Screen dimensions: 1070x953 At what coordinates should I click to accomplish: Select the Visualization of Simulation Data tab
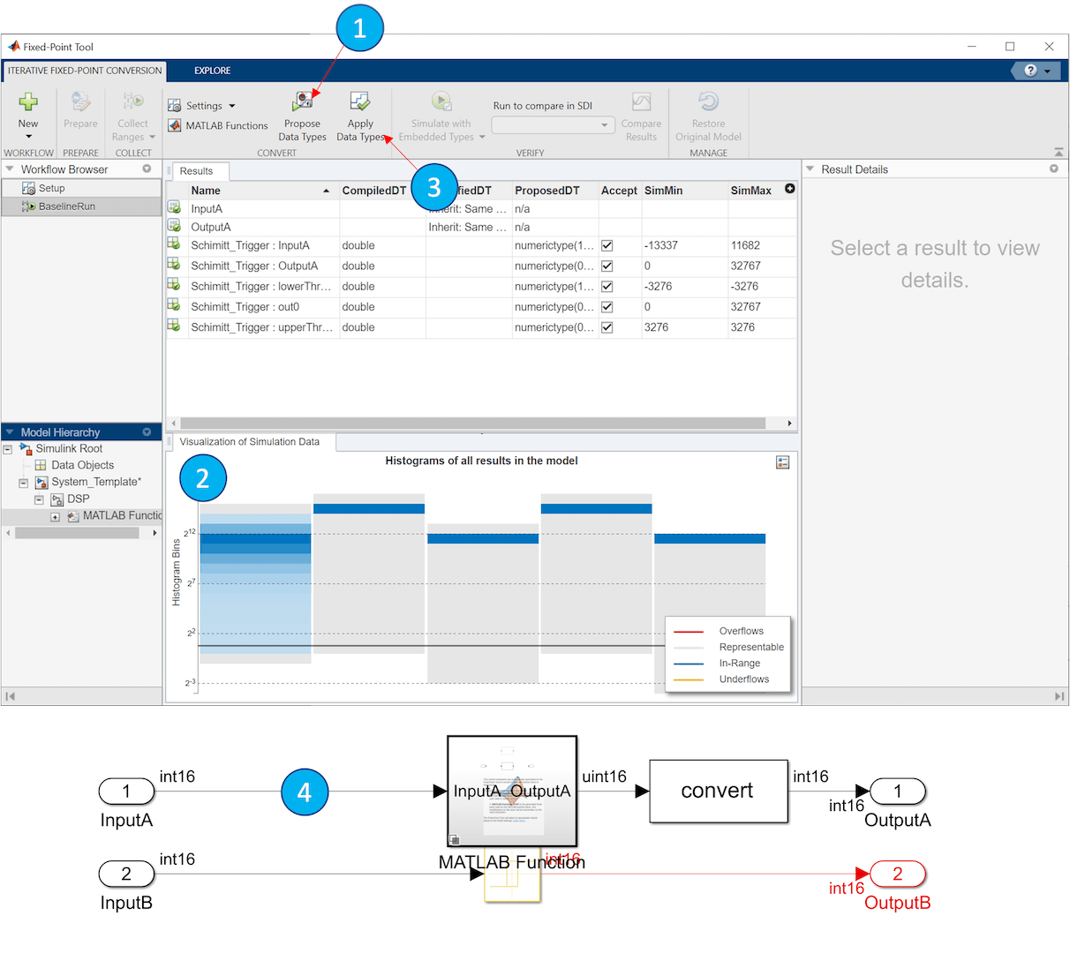(x=249, y=442)
